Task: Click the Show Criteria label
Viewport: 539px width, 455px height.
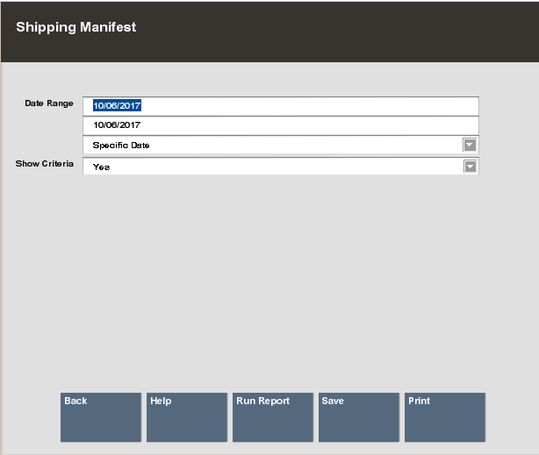Action: [x=45, y=164]
